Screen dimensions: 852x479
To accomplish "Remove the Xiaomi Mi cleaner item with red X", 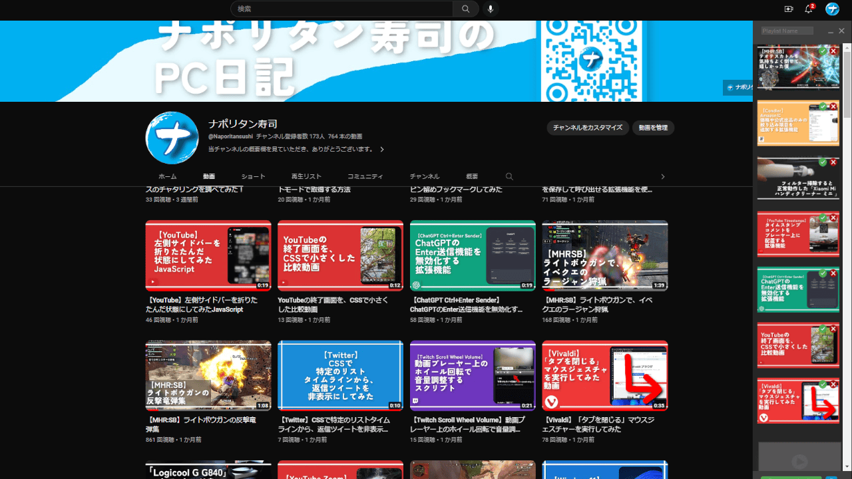I will coord(833,162).
